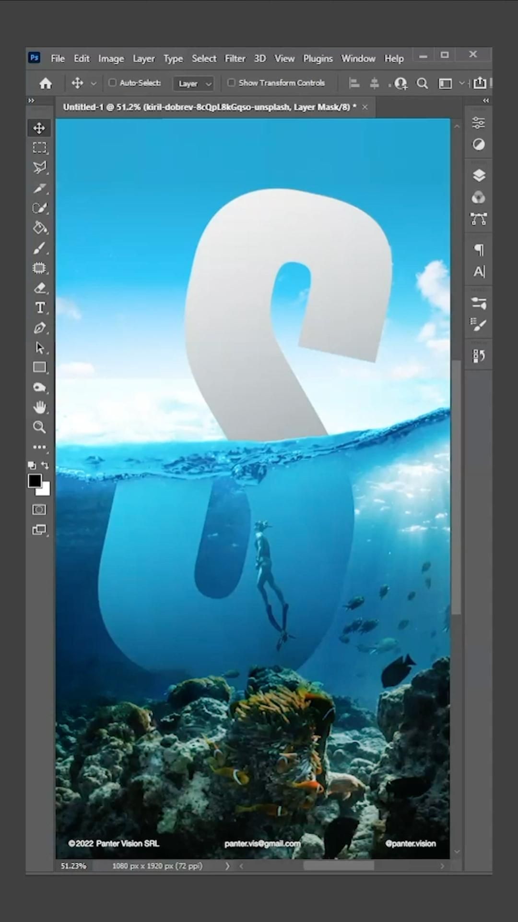Change the screen mode
Image resolution: width=518 pixels, height=922 pixels.
(x=39, y=530)
